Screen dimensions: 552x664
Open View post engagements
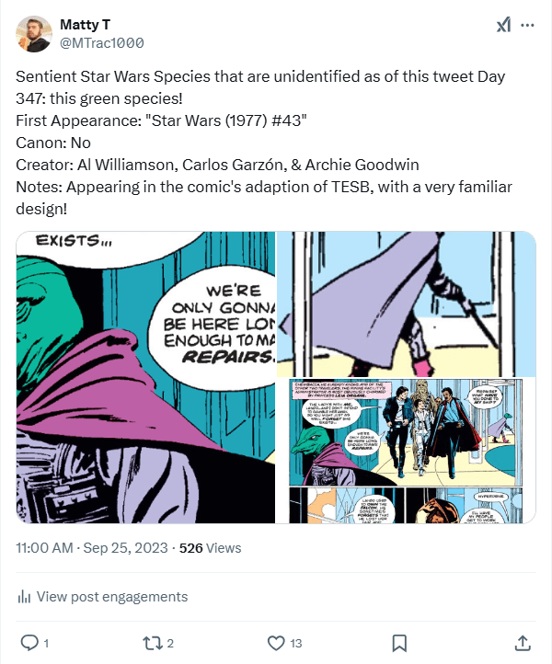tap(111, 597)
